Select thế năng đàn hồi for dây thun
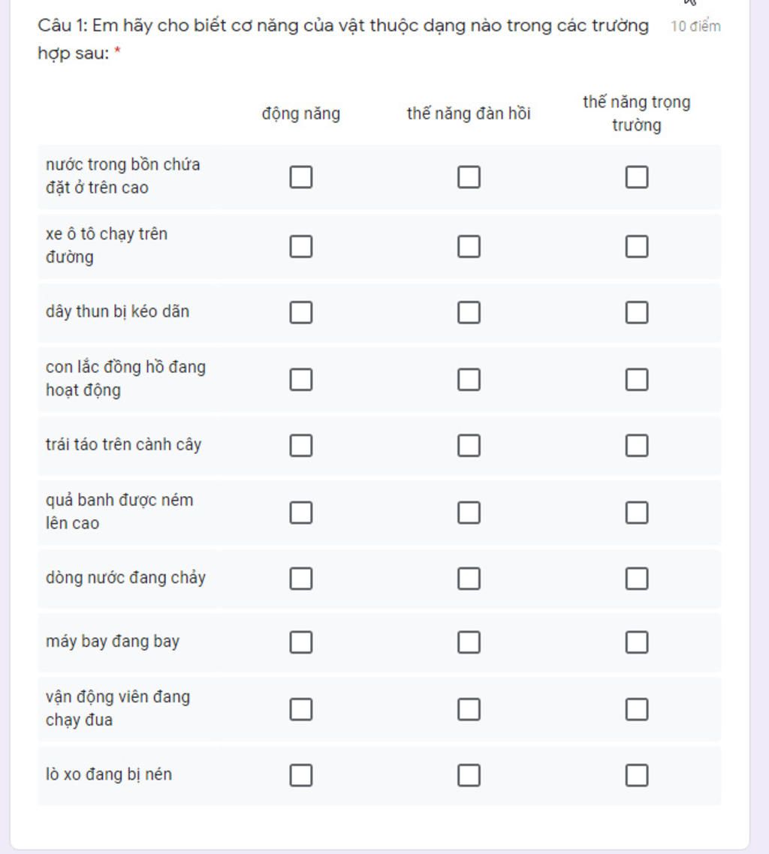Screen dimensions: 769x854 (x=469, y=312)
